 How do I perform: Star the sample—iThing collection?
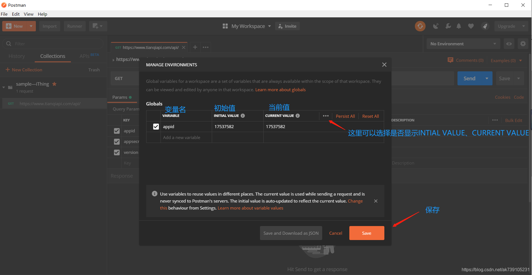pos(54,84)
